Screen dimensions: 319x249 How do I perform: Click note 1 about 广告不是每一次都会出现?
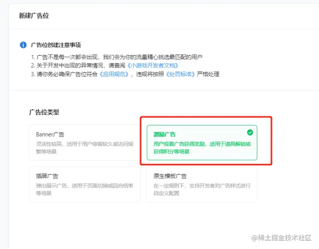coord(117,57)
